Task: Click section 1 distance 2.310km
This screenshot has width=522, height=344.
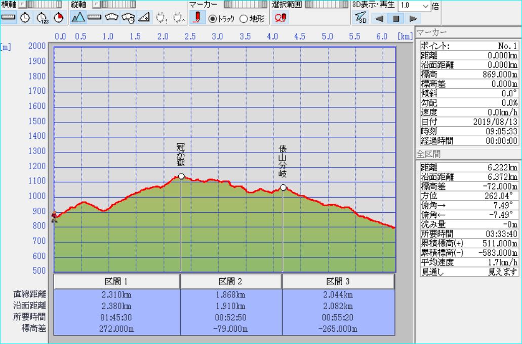Action: (x=116, y=295)
